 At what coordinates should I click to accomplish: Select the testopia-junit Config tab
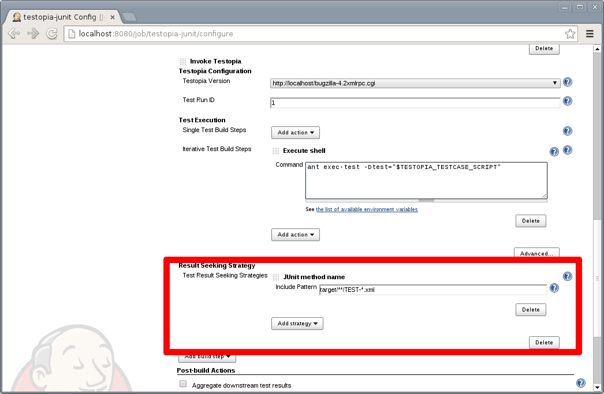coord(62,17)
